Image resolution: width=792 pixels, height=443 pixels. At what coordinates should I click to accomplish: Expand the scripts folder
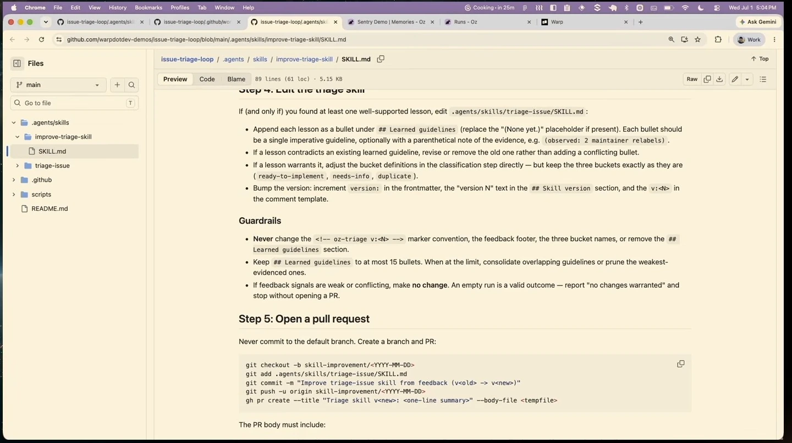click(x=14, y=194)
